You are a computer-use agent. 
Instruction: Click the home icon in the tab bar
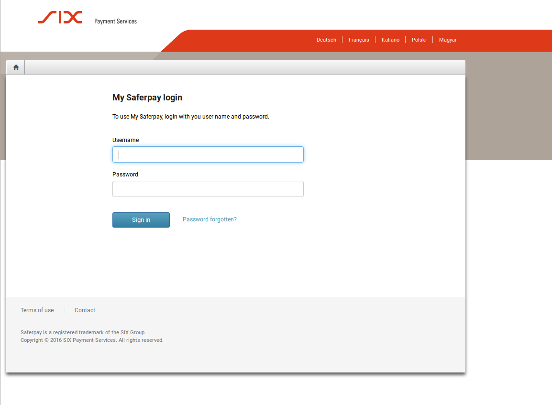(x=16, y=67)
